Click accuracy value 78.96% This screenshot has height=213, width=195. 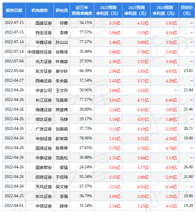coord(86,138)
